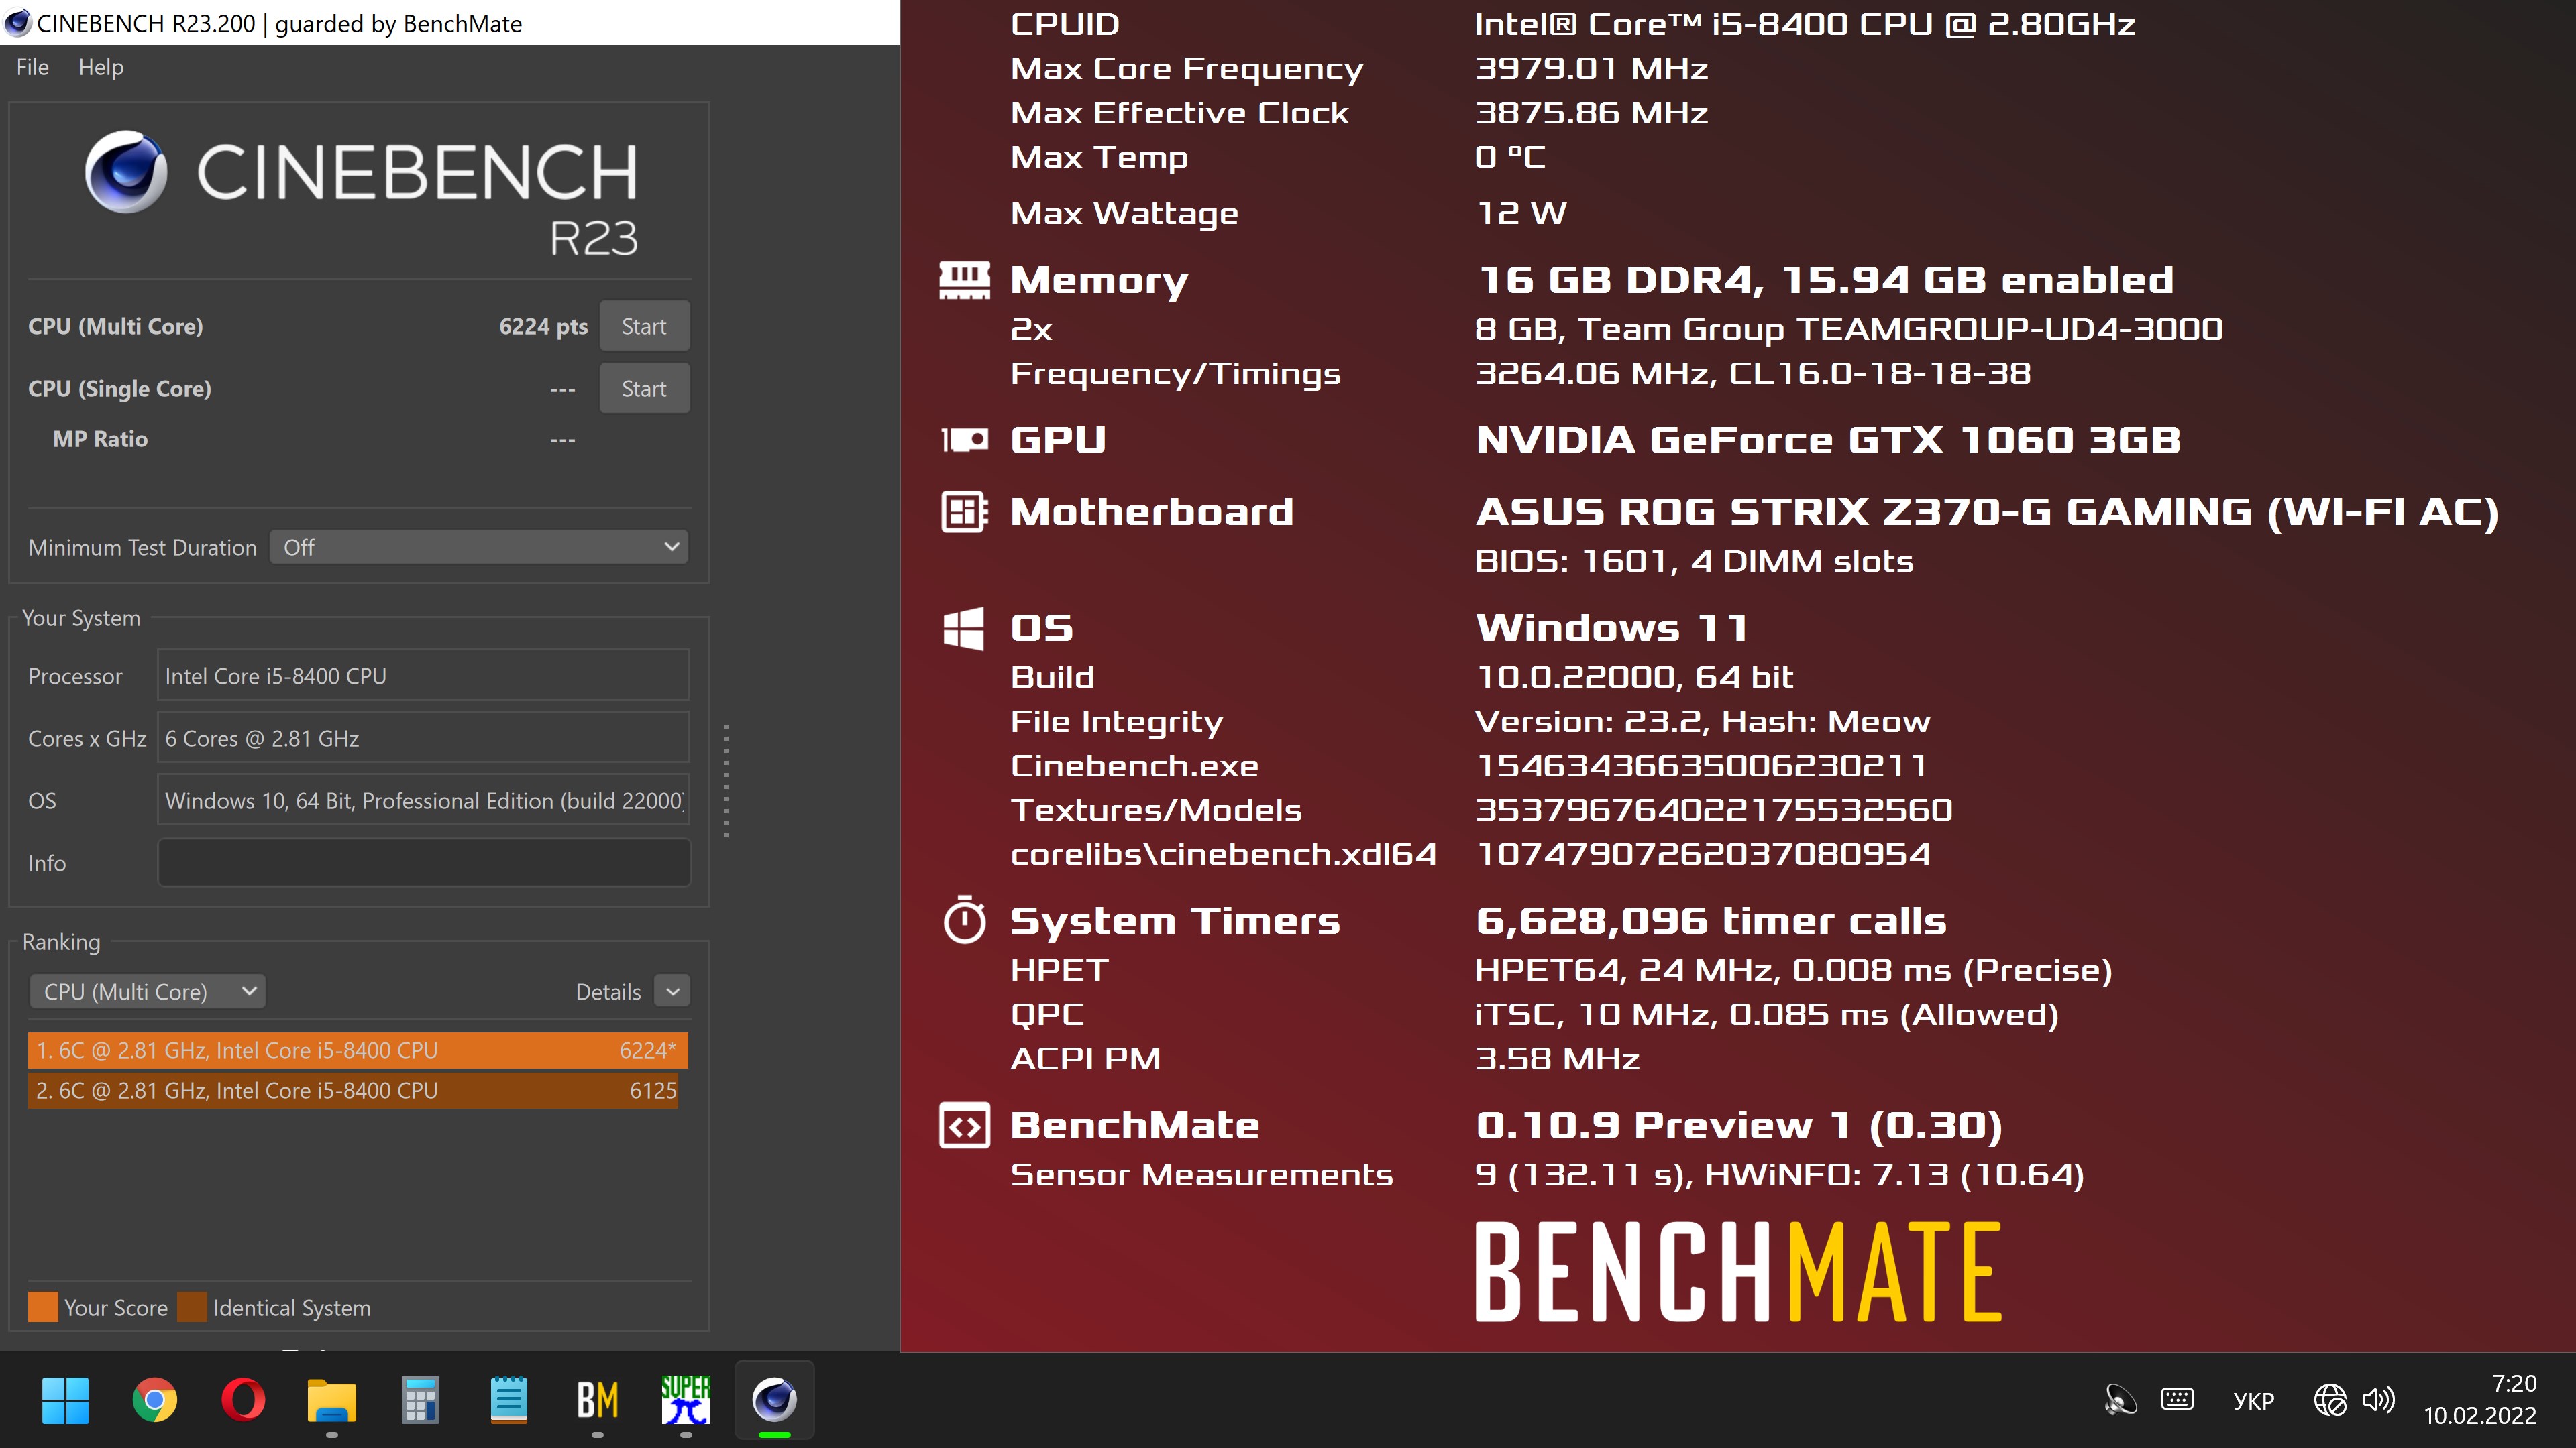Viewport: 2576px width, 1448px height.
Task: Launch Opera browser from taskbar
Action: [243, 1400]
